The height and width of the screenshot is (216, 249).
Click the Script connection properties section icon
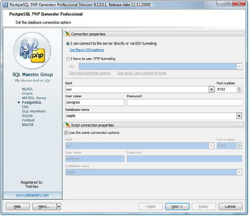point(68,125)
